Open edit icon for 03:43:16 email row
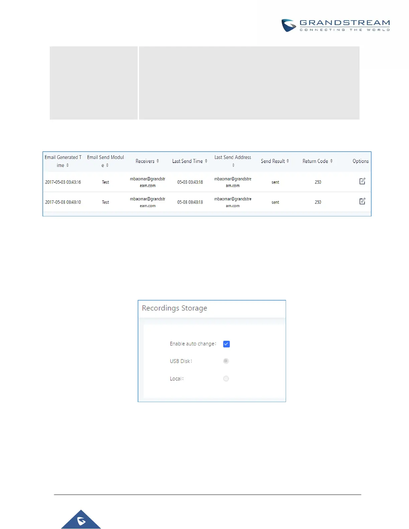The width and height of the screenshot is (409, 529). 362,181
